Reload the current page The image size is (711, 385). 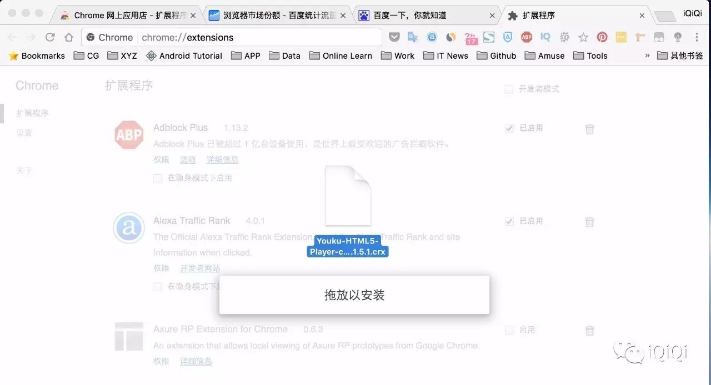[50, 37]
